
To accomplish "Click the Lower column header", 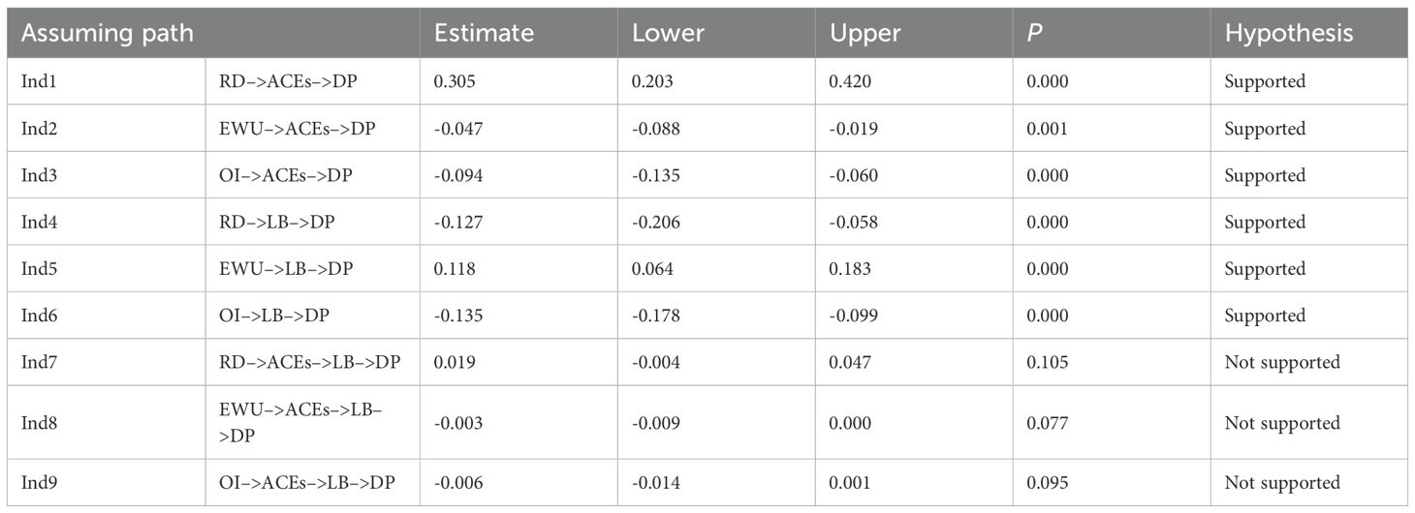I will (668, 33).
